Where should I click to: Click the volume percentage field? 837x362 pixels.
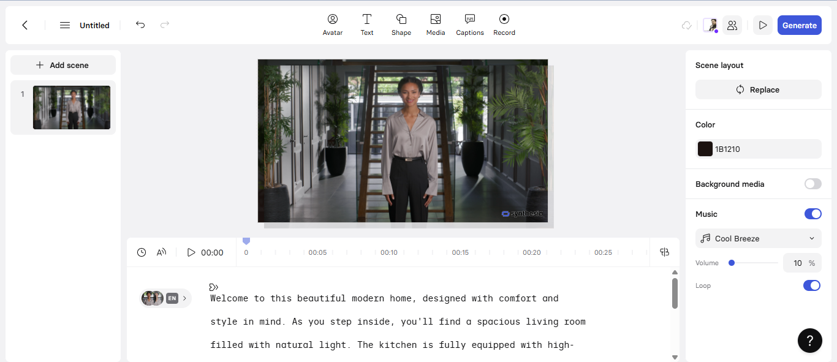802,263
